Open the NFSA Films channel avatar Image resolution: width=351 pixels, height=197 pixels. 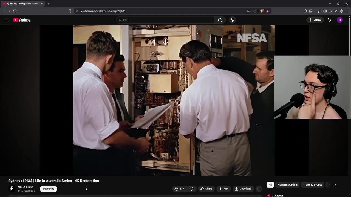coord(12,189)
